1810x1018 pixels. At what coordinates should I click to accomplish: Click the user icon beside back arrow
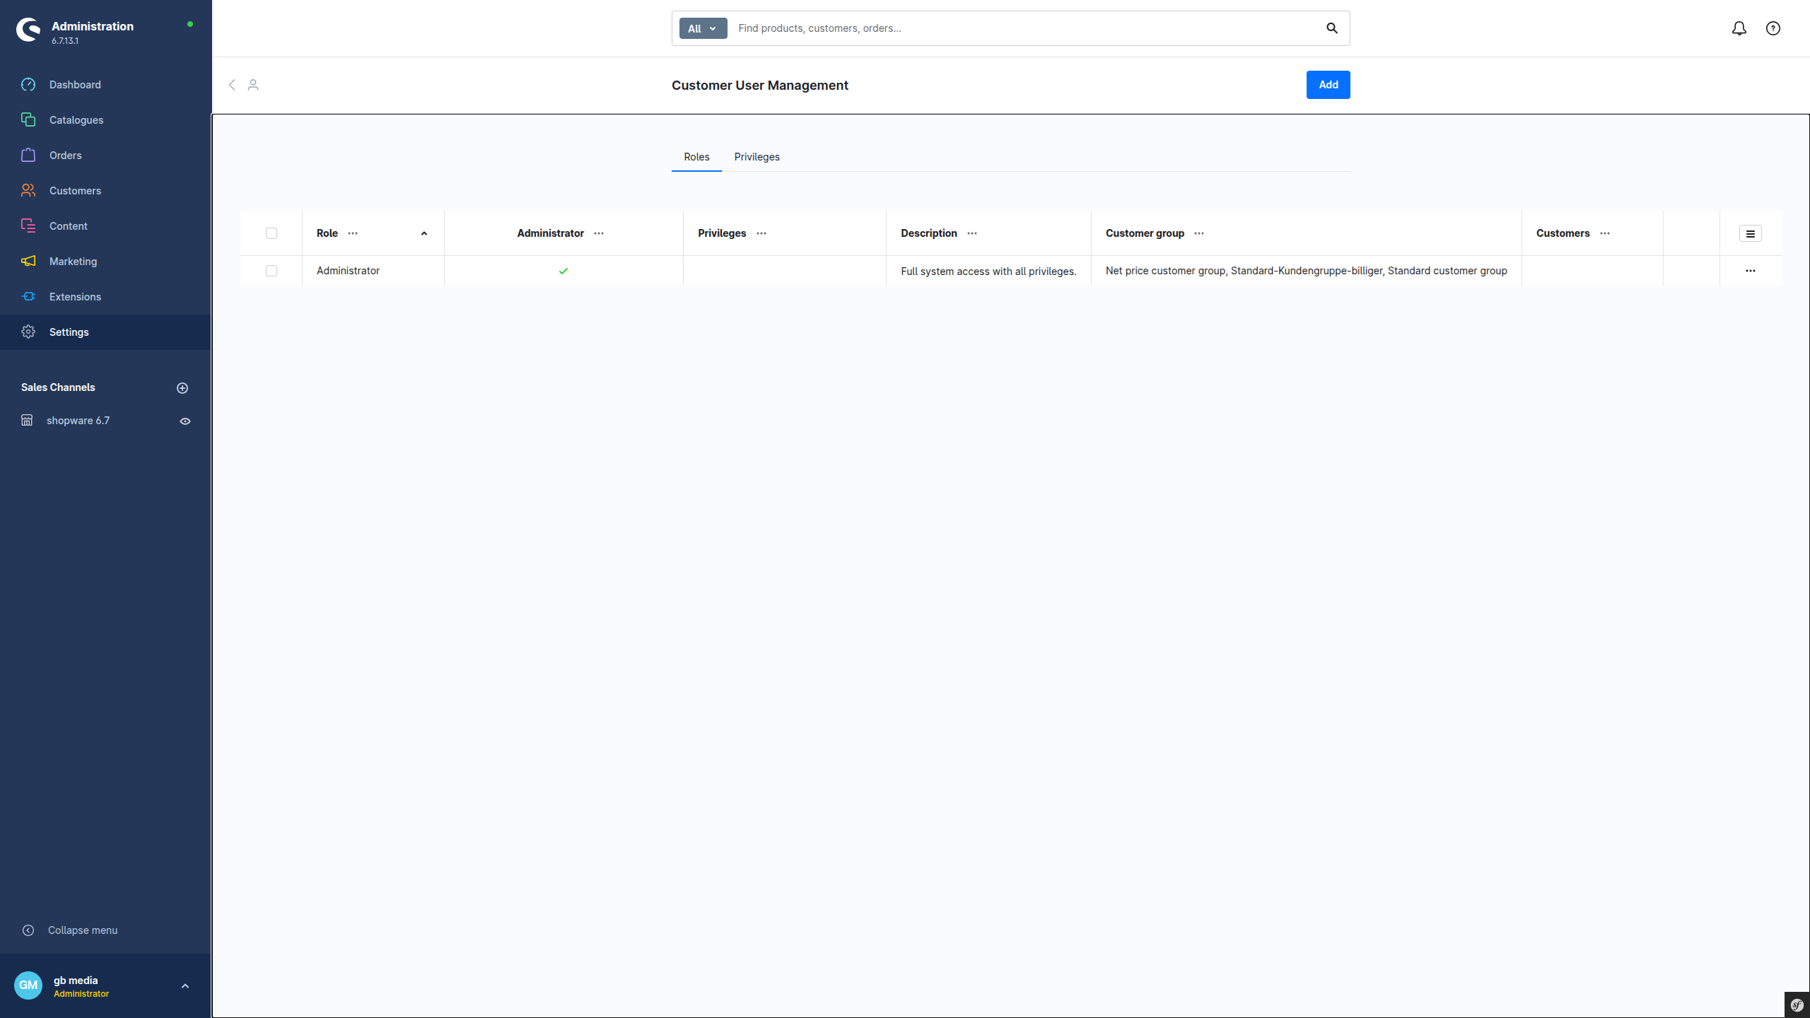coord(253,85)
